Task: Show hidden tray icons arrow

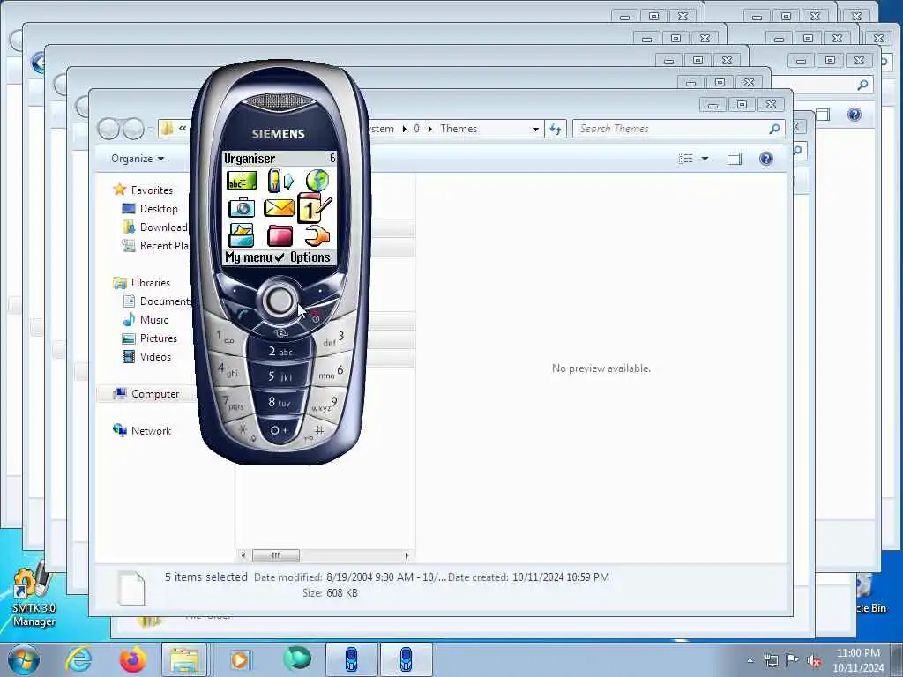Action: tap(750, 661)
